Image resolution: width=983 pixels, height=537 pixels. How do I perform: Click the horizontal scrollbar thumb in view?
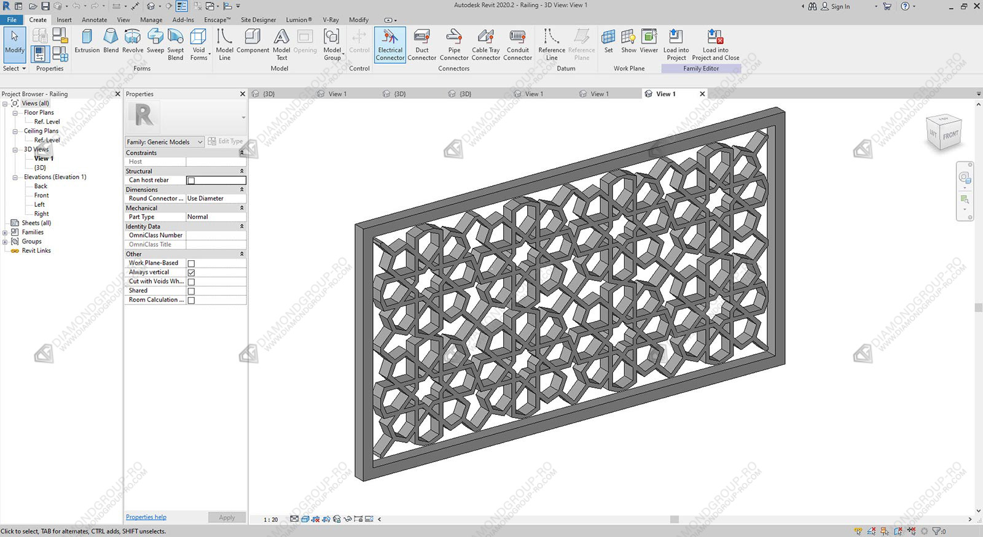click(x=675, y=519)
